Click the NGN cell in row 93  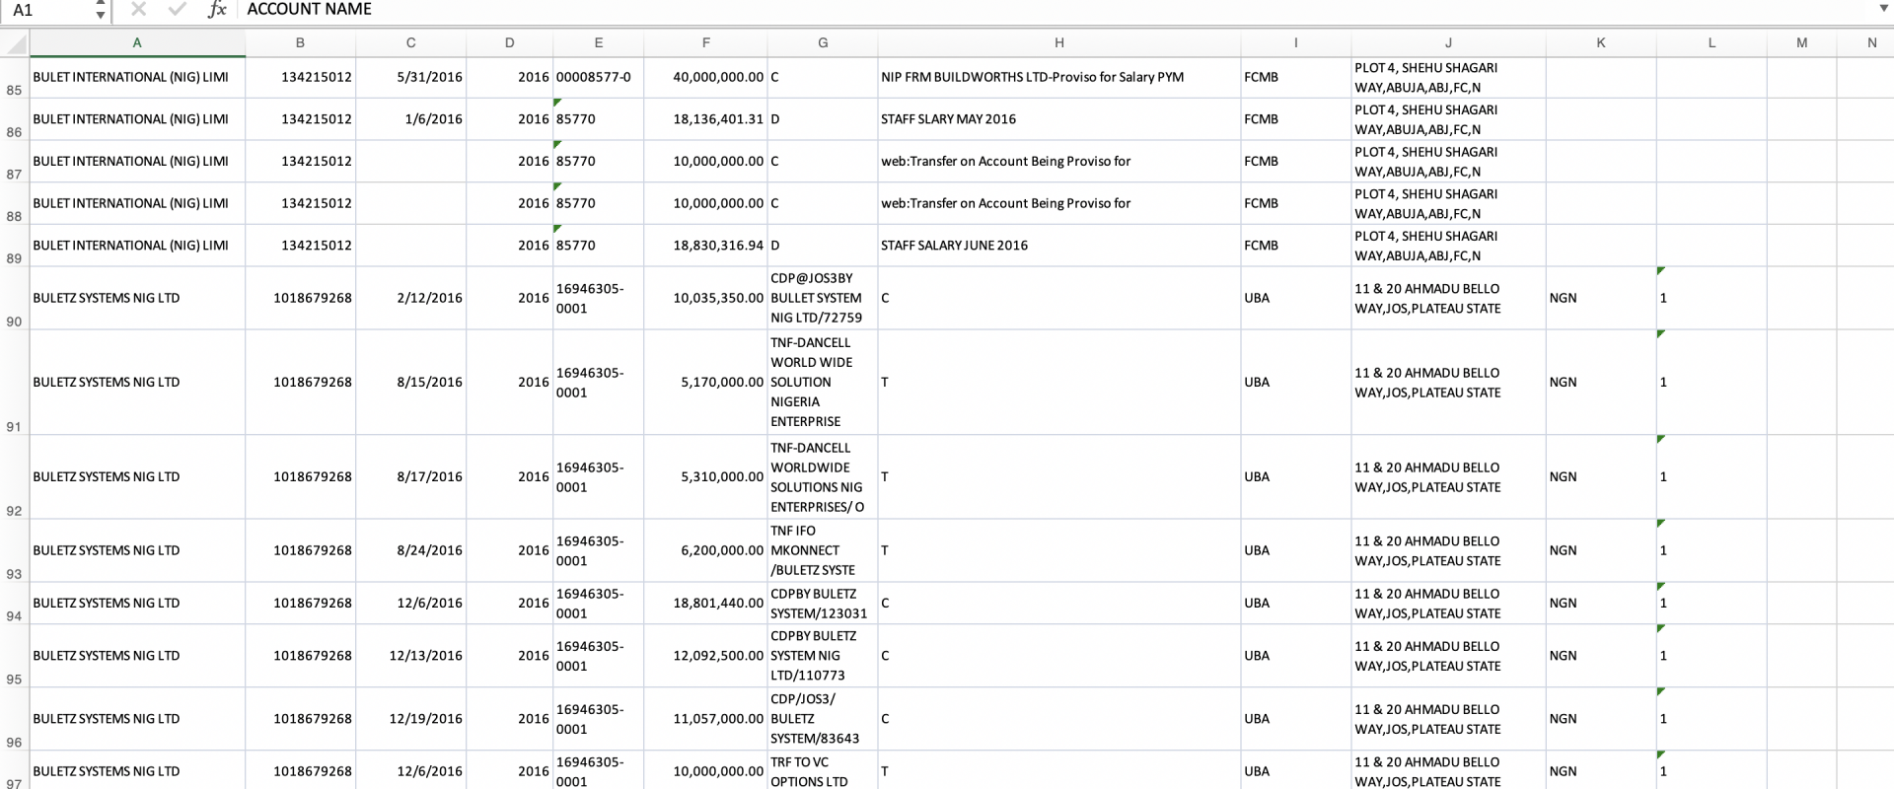[1600, 550]
